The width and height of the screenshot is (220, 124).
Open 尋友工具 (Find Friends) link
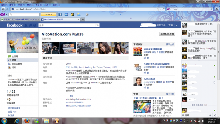click(x=161, y=25)
